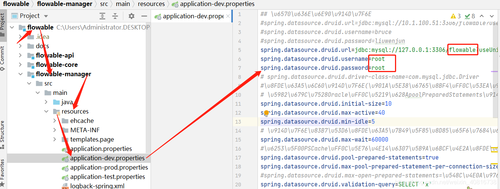Click the application-prod.properties Spring file icon
The image size is (500, 189).
tap(65, 168)
